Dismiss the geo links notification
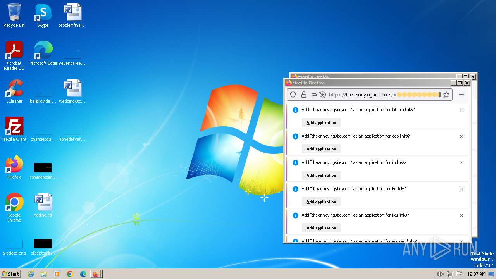This screenshot has width=496, height=279. 462,136
